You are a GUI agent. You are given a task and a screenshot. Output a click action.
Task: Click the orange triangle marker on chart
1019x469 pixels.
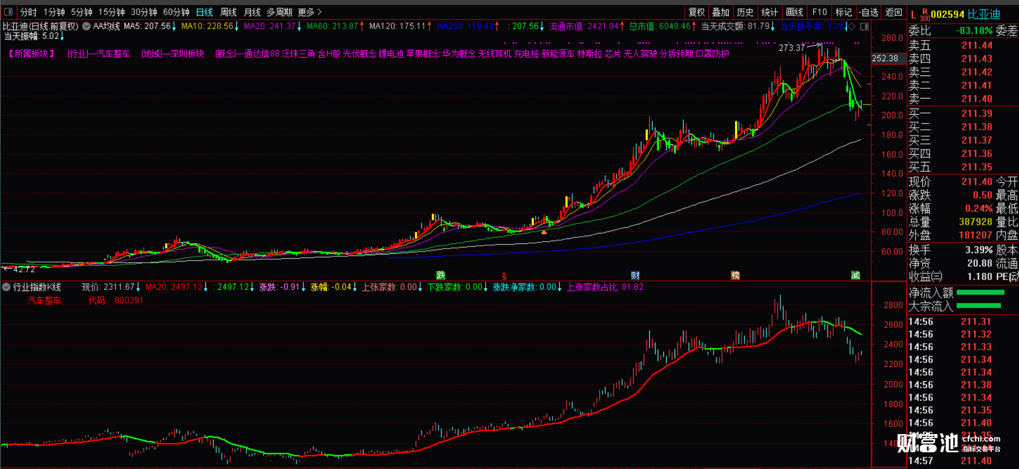point(544,232)
